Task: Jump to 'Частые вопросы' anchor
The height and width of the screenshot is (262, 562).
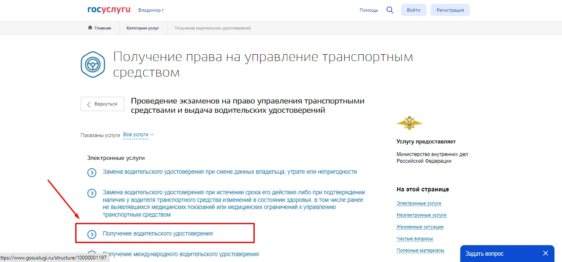Action: click(x=414, y=239)
